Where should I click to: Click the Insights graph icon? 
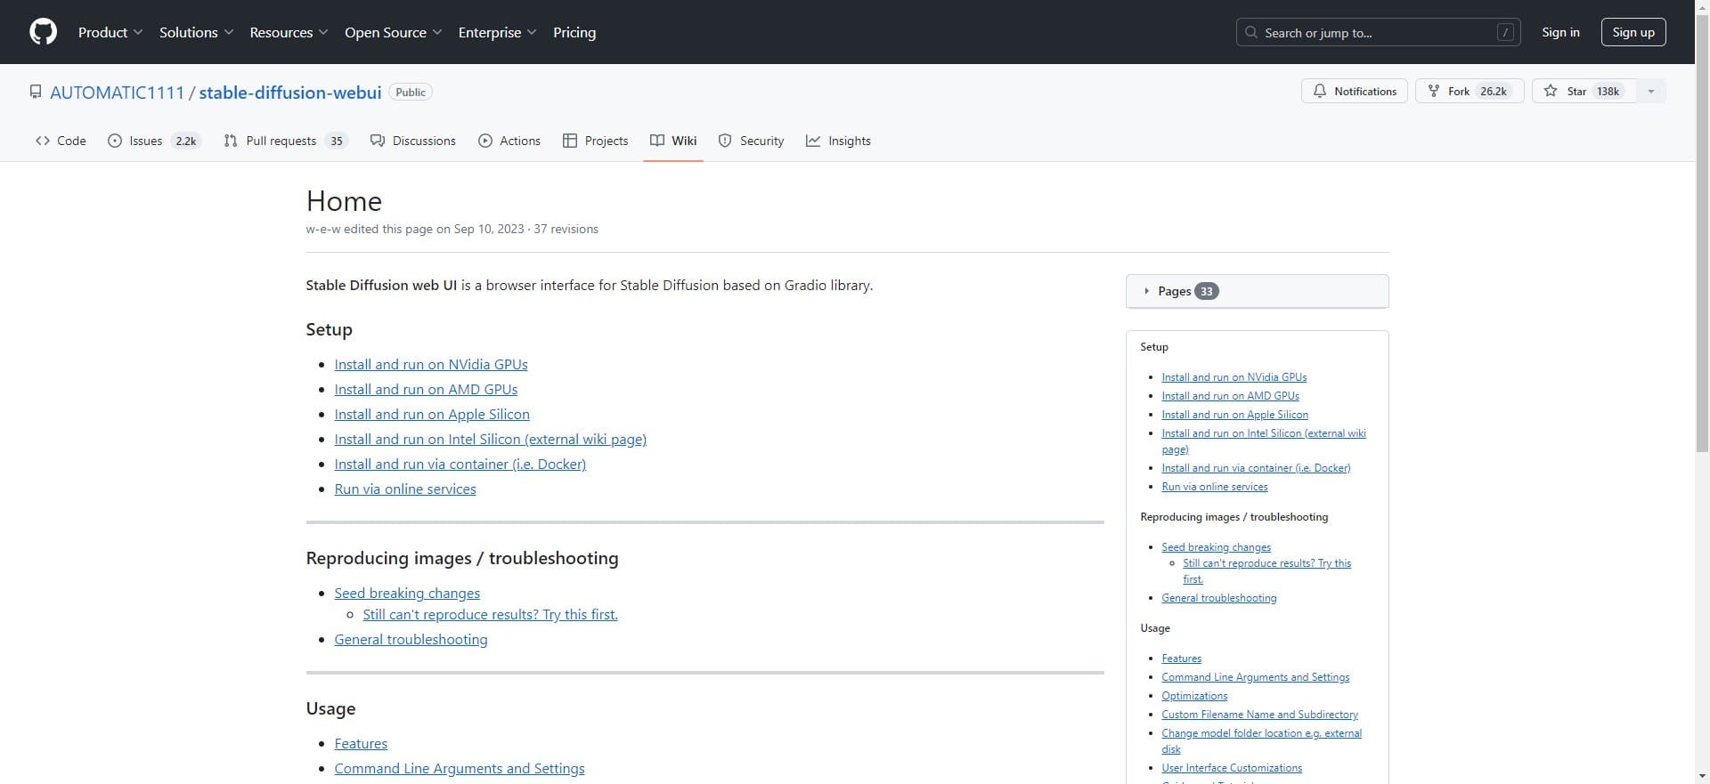click(x=813, y=141)
